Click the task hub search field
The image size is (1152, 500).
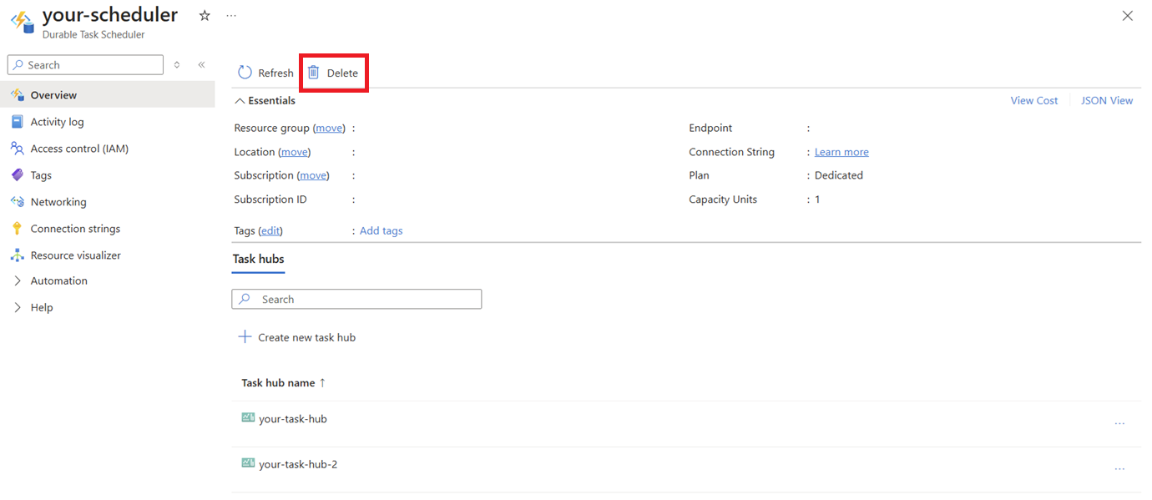pos(356,299)
